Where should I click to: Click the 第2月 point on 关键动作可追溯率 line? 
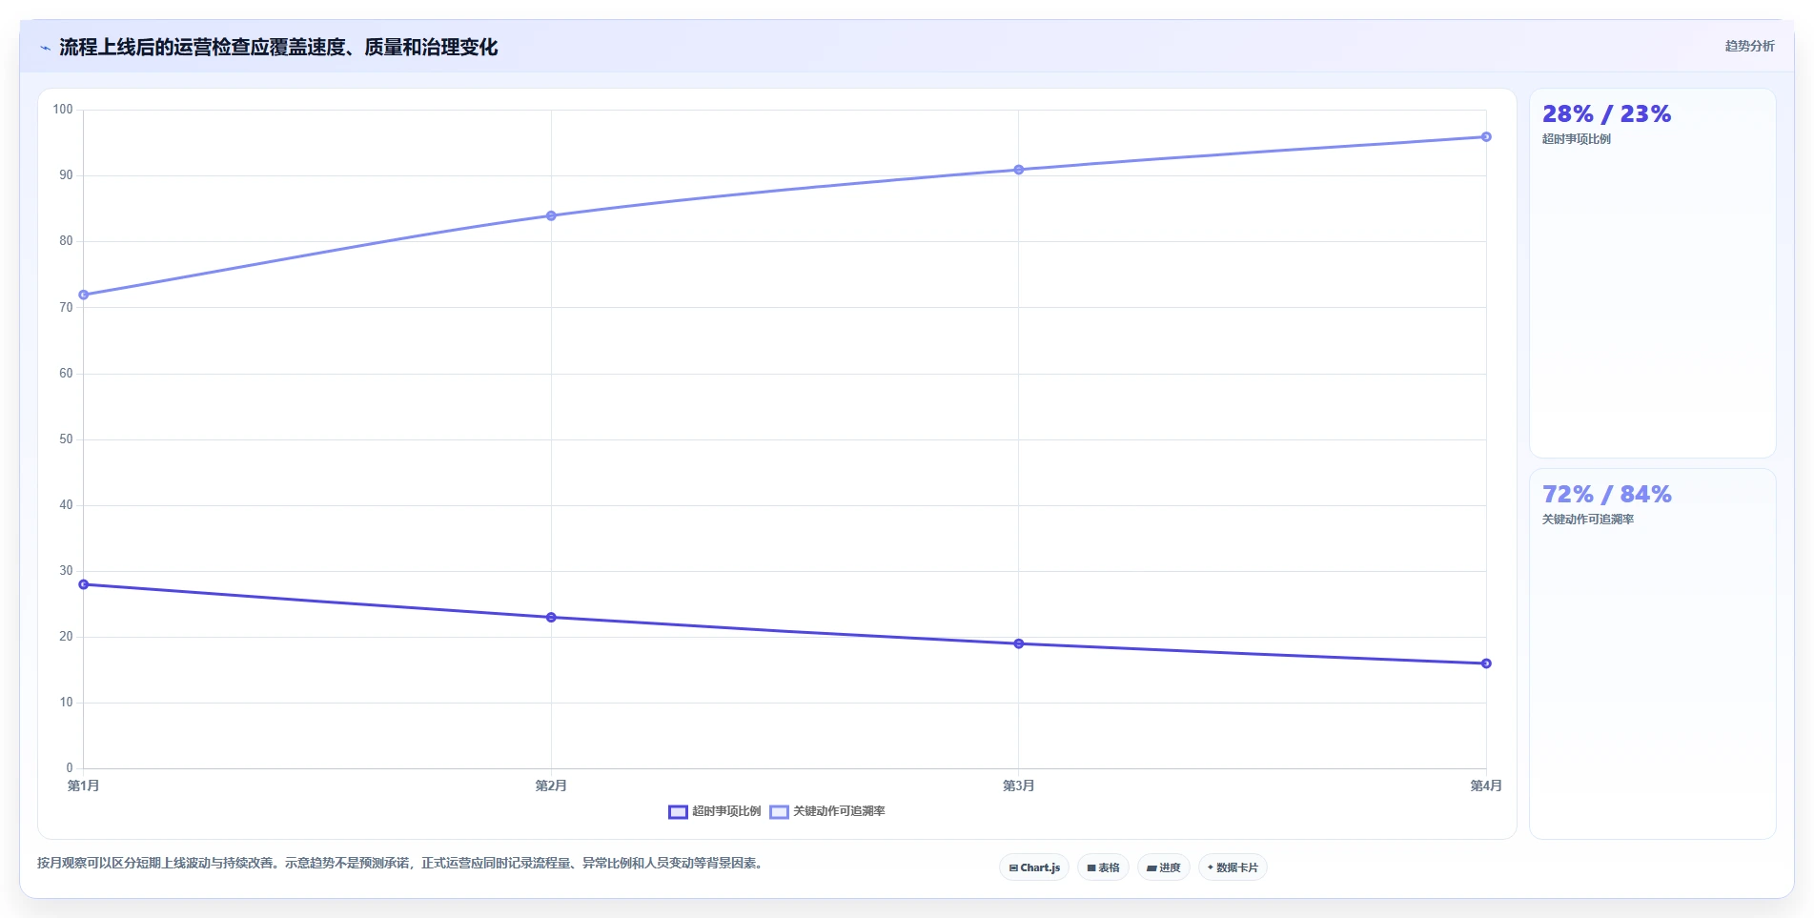(x=551, y=215)
